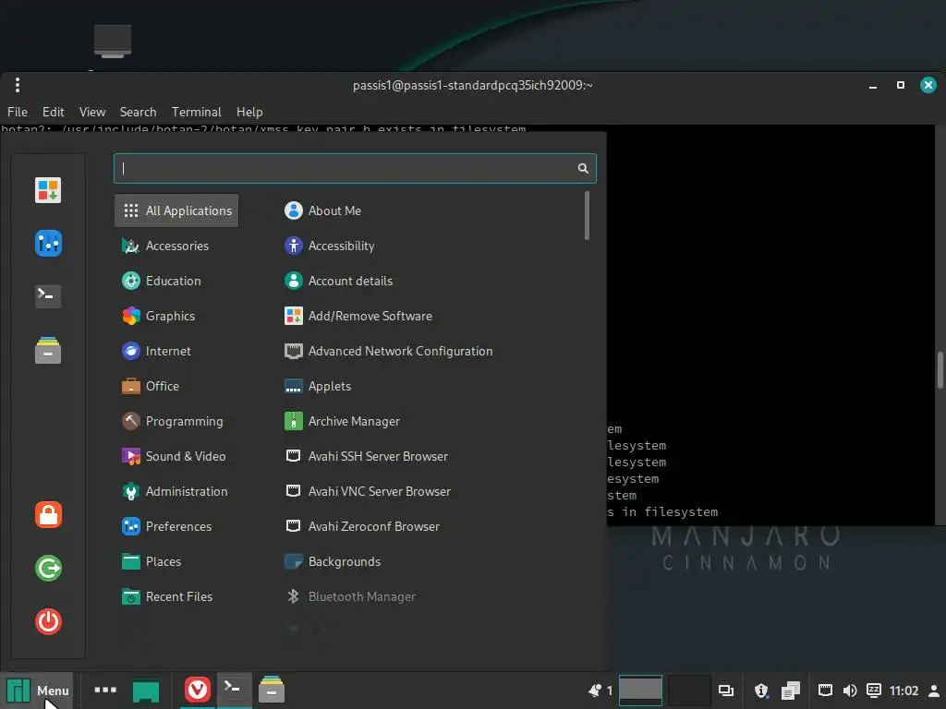Launch Vivaldi browser from panel
Viewport: 946px width, 709px height.
pyautogui.click(x=198, y=690)
